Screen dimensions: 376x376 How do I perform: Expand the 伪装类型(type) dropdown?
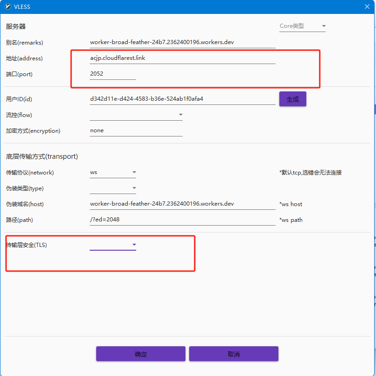[113, 188]
